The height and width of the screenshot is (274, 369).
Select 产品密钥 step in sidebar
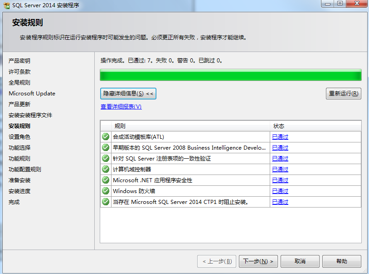(19, 61)
